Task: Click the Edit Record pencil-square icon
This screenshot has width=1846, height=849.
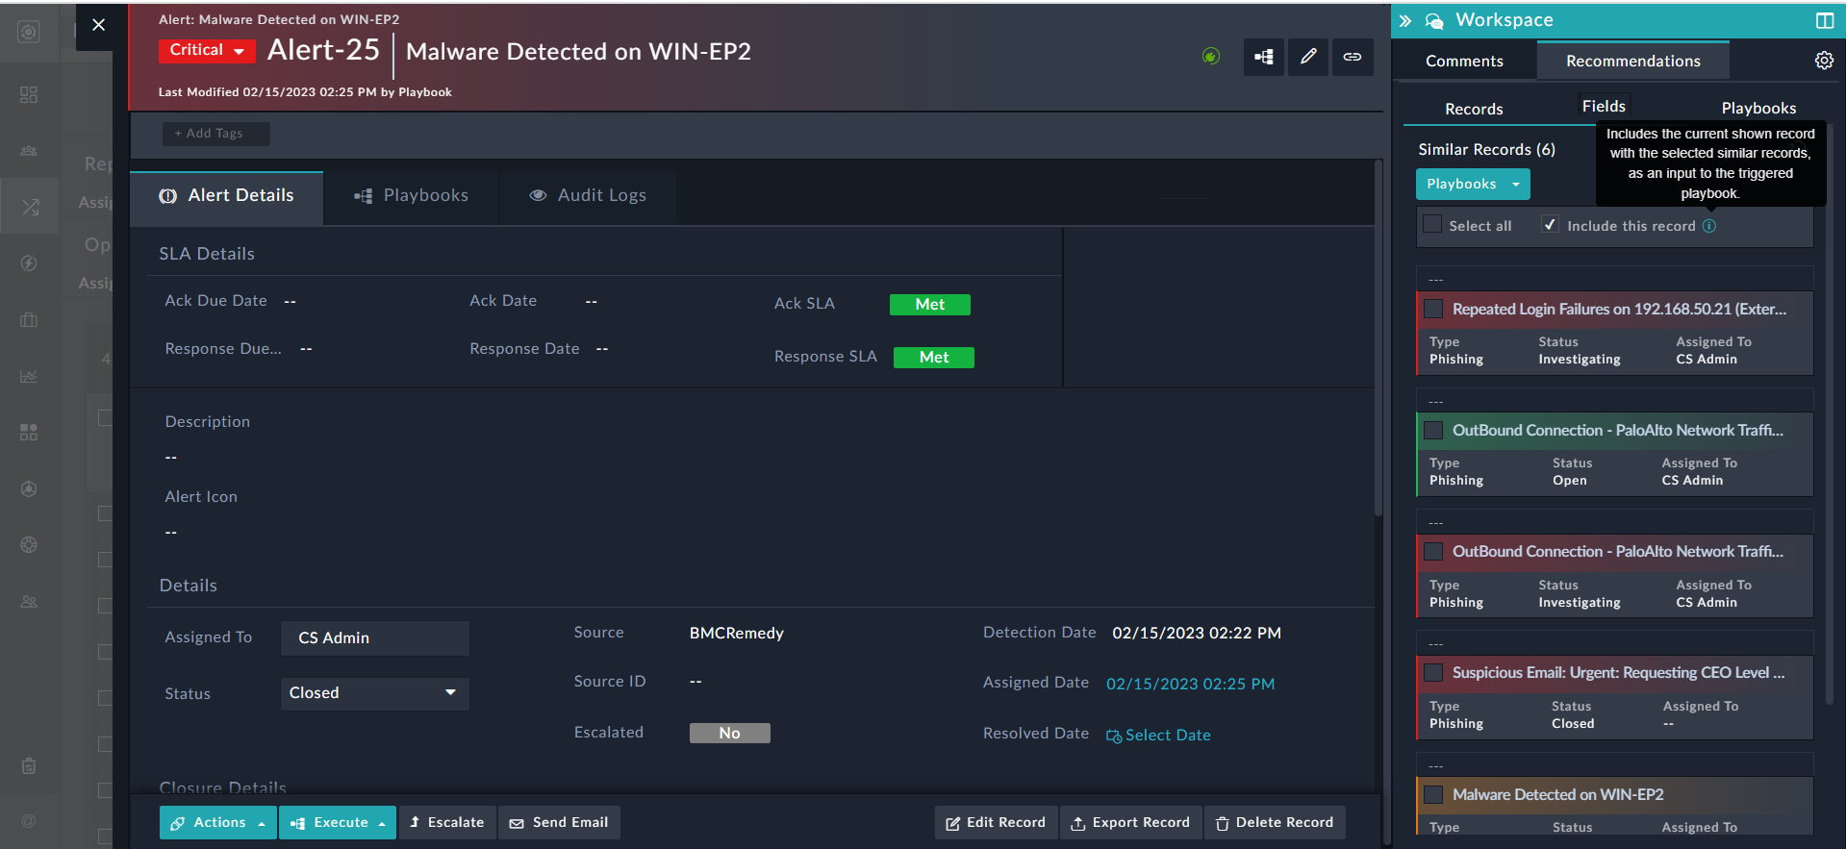Action: (953, 824)
